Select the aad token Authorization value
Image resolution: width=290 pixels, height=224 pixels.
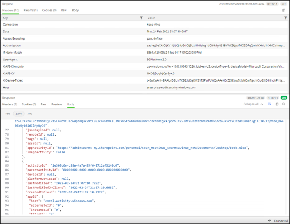[216, 45]
